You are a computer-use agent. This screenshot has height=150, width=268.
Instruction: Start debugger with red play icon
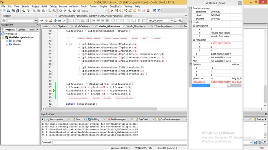coord(112,11)
